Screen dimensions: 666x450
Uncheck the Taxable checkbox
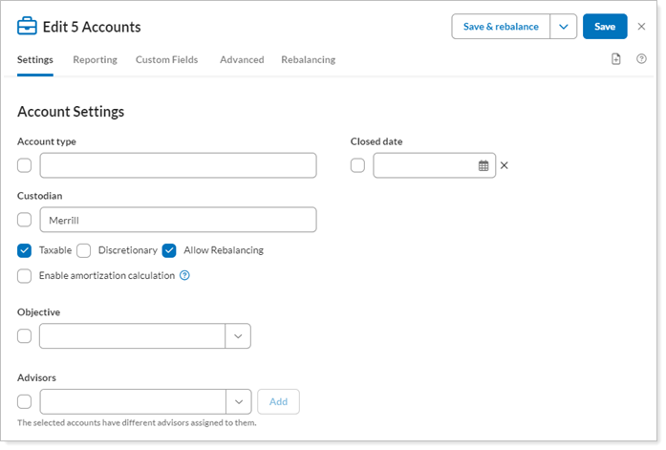(x=25, y=250)
